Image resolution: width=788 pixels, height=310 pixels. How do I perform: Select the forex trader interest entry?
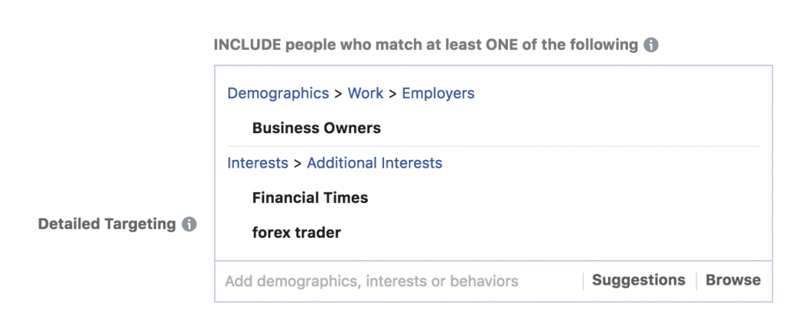coord(296,232)
